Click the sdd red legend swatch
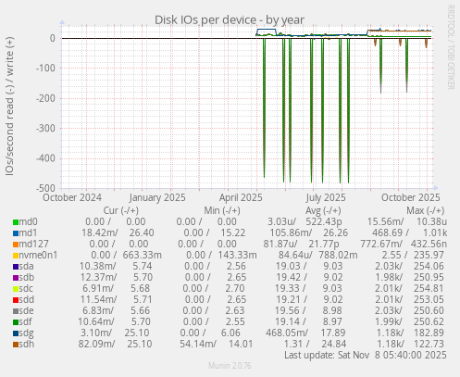This screenshot has width=460, height=377. click(x=16, y=300)
